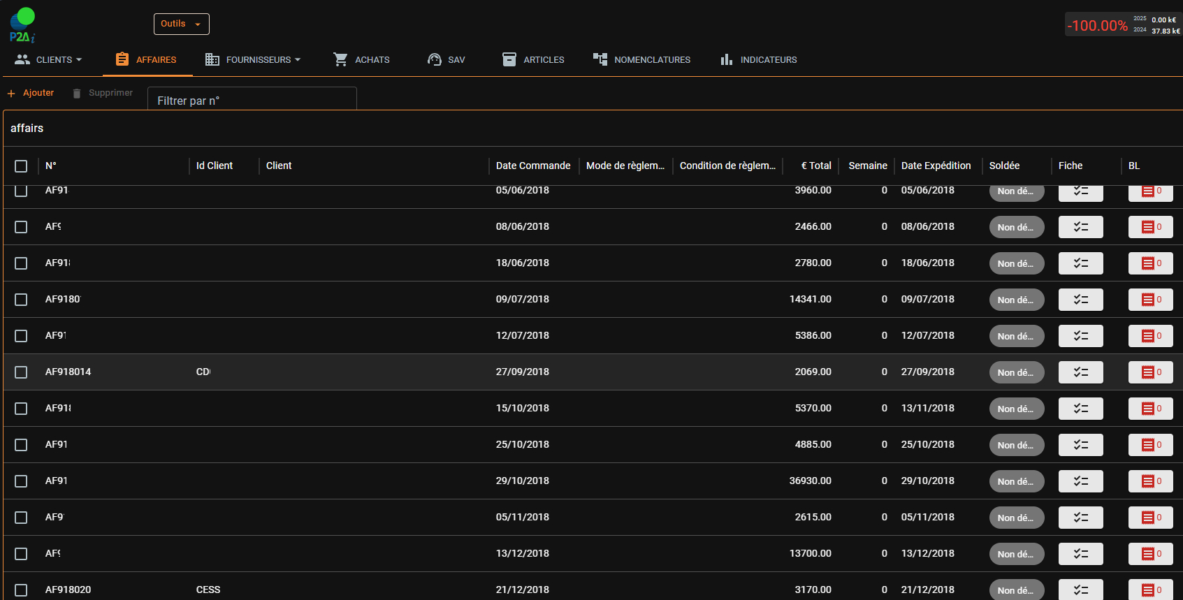The height and width of the screenshot is (600, 1183).
Task: Toggle the select-all checkbox in table header
Action: 21,166
